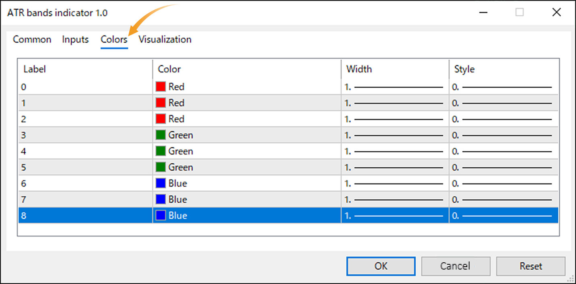Click the green color swatch for line 3
The image size is (576, 284).
[x=161, y=134]
